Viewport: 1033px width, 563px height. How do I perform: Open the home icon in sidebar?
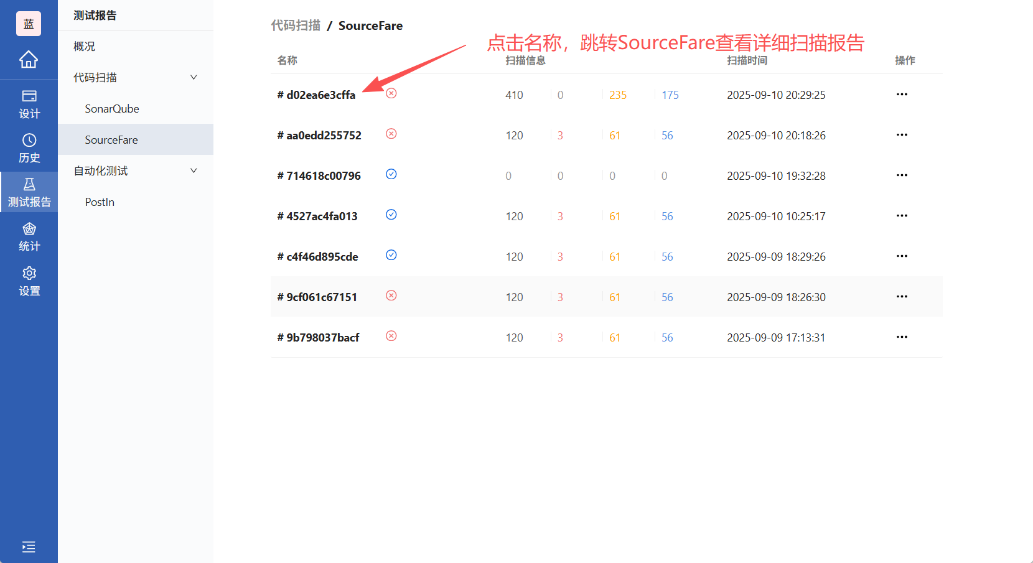[x=29, y=59]
